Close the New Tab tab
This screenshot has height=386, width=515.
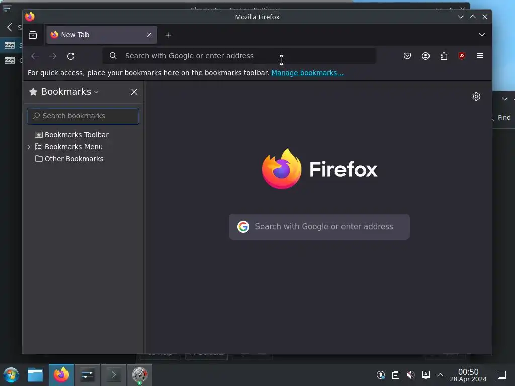(149, 35)
